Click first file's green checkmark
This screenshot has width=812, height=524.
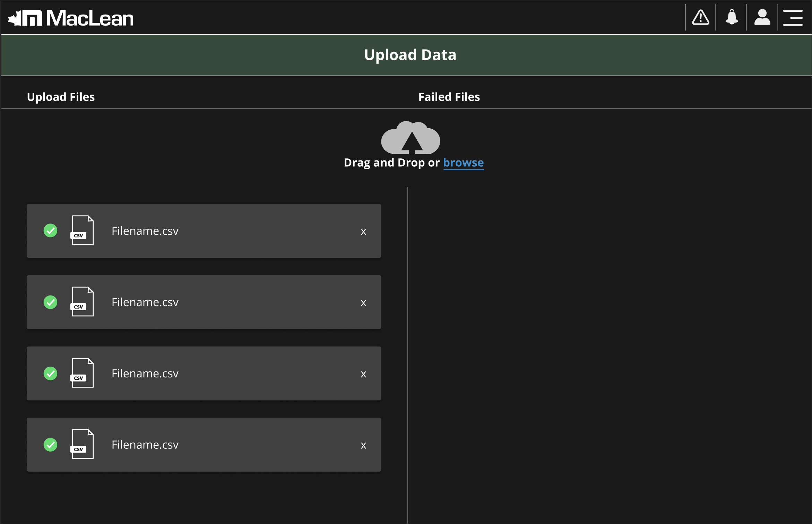[51, 230]
